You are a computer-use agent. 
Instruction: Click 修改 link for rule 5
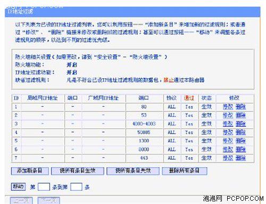228,141
